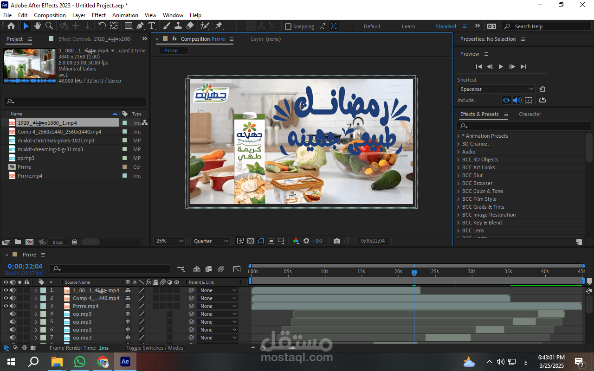Open grid and guide options
Image resolution: width=594 pixels, height=371 pixels.
coord(281,241)
